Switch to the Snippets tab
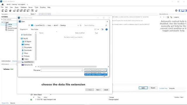Viewport: 187px width, 105px height. coord(172,88)
